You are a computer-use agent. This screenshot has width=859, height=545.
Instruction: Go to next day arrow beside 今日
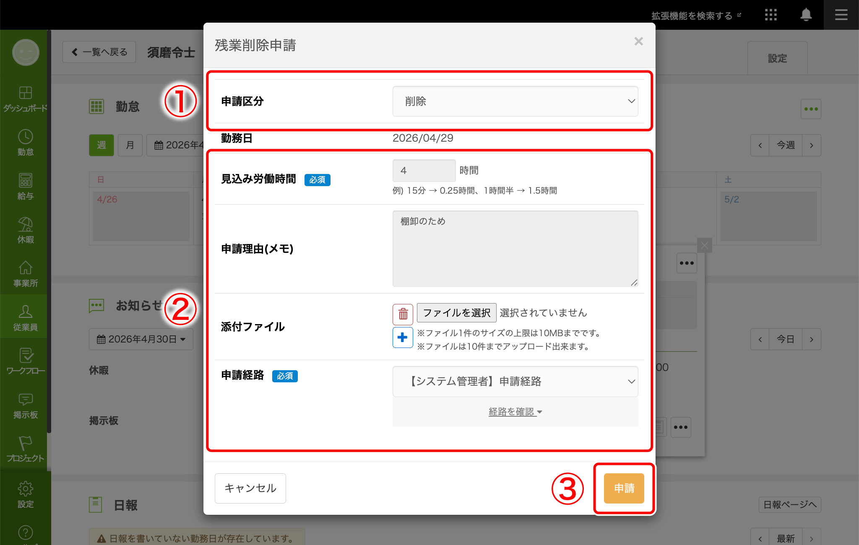click(x=812, y=339)
